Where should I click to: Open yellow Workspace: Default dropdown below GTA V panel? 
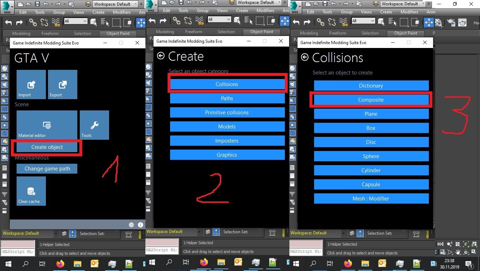pos(30,233)
